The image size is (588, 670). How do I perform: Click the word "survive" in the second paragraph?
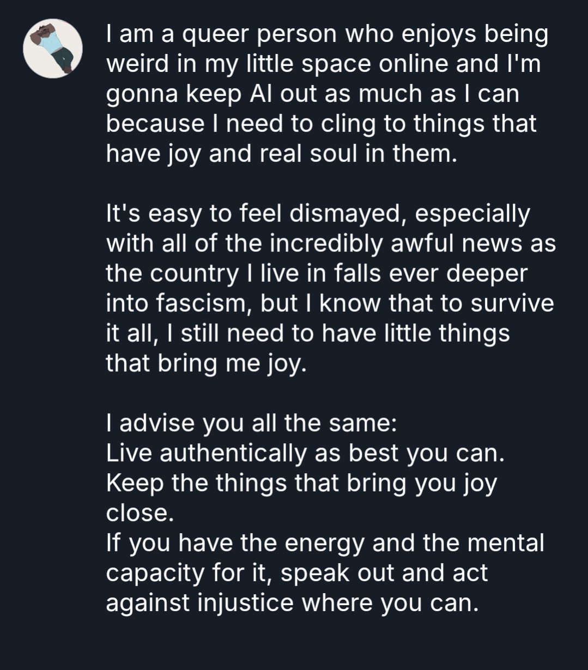[x=512, y=303]
